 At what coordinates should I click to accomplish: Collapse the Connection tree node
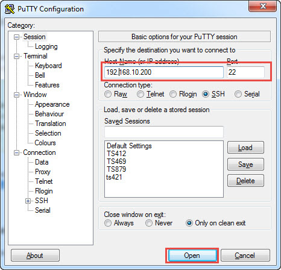click(16, 152)
